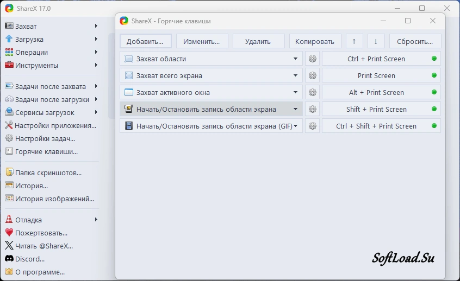Viewport: 460px width, 281px height.
Task: Click the Удалить button
Action: (x=258, y=41)
